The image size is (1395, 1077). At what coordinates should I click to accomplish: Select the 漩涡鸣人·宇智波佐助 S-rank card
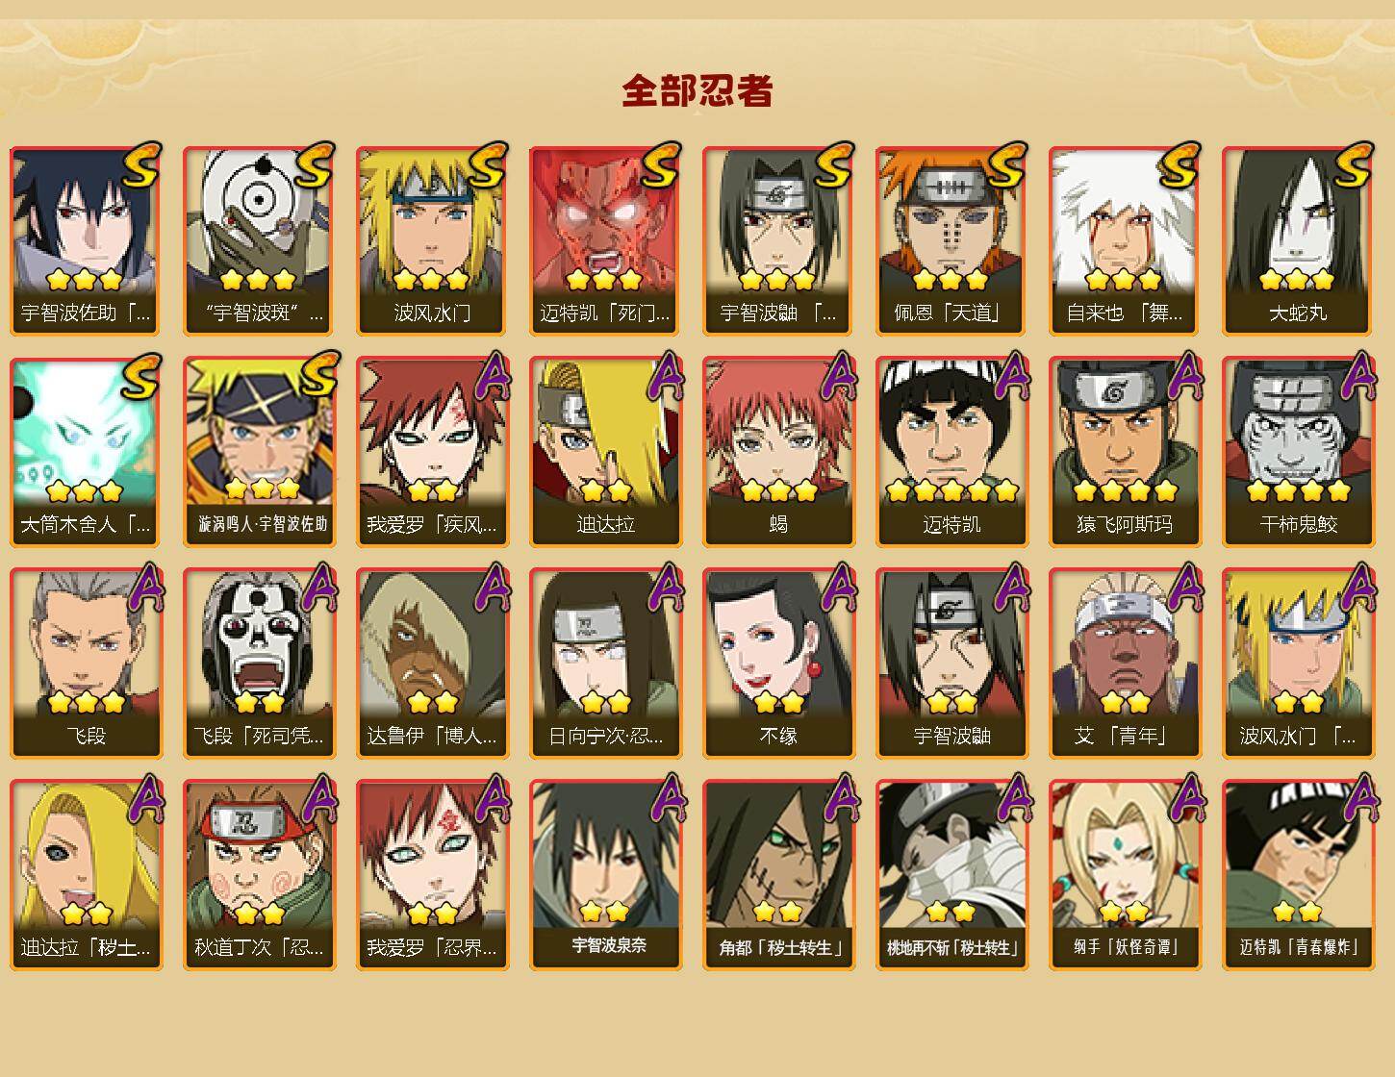coord(259,452)
